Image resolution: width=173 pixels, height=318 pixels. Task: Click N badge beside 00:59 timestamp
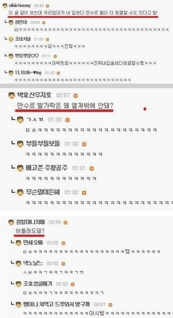65,223
